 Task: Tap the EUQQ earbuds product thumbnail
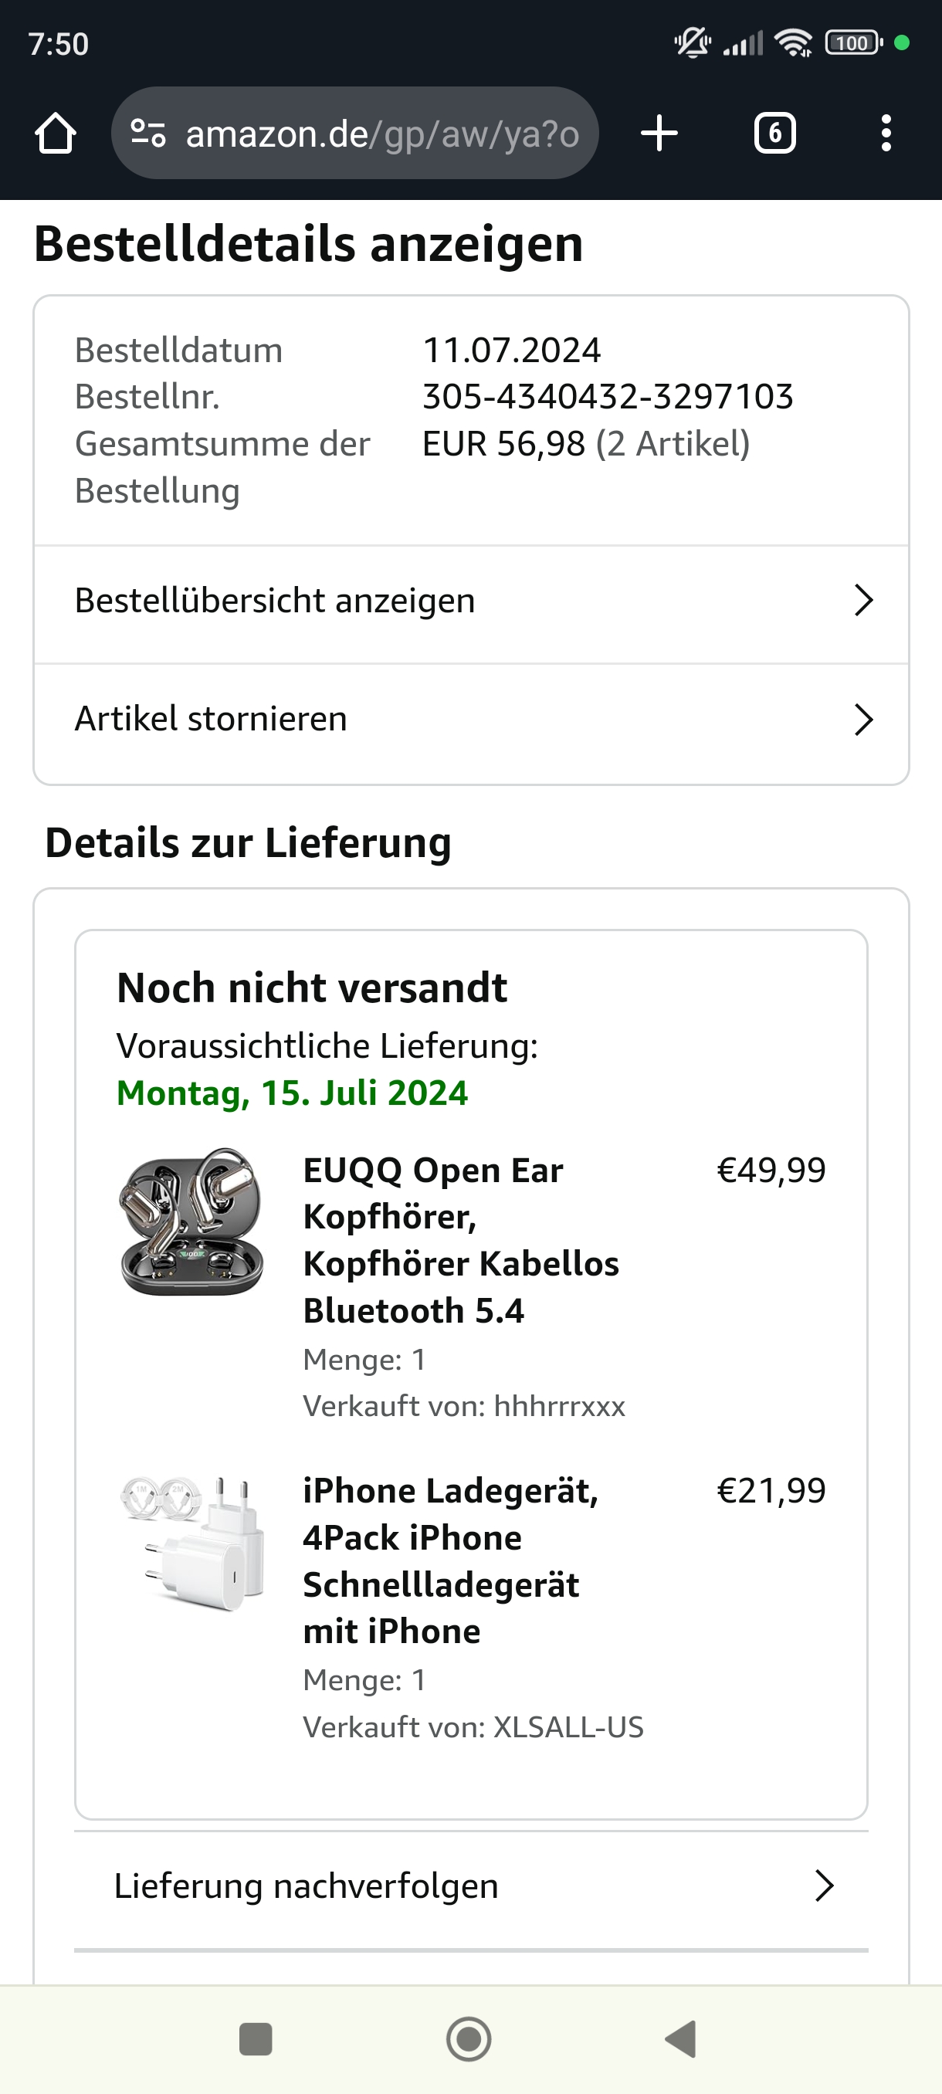point(191,1221)
